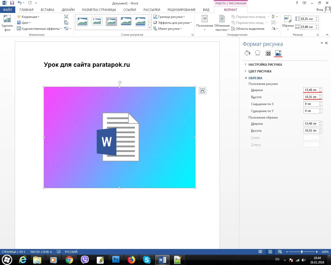Click the proofing spelling check icon in status bar
The height and width of the screenshot is (265, 331).
coord(59,252)
